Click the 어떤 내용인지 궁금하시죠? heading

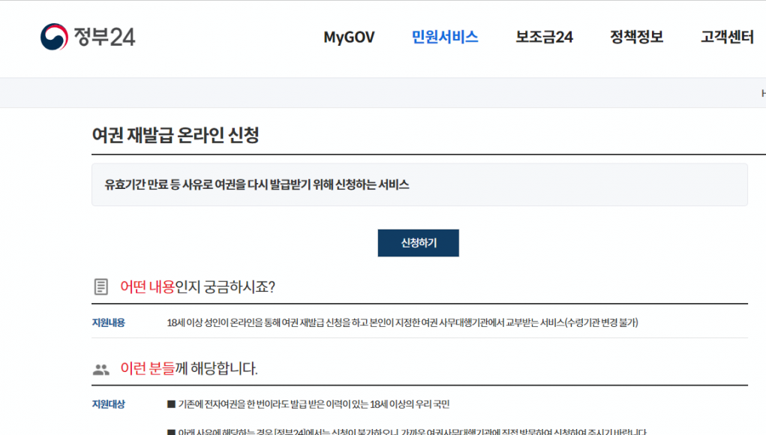[x=197, y=287]
